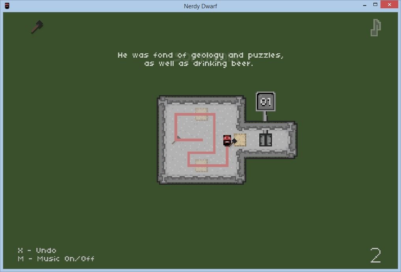Click the Nerdy Dwarf window title
401x272 pixels.
pyautogui.click(x=200, y=6)
